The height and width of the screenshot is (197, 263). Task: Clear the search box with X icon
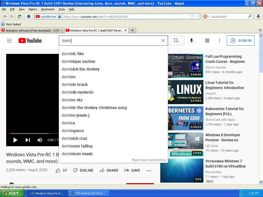coord(163,41)
